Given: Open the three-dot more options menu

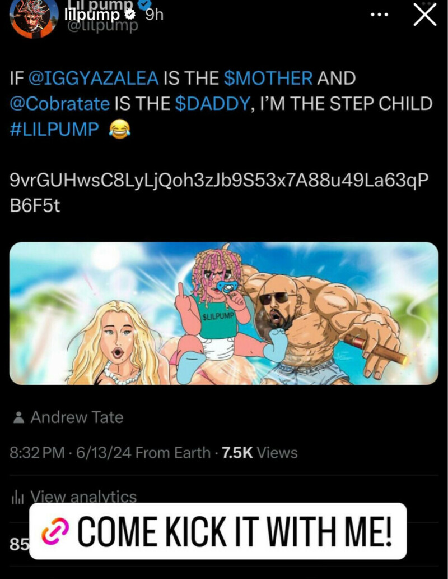Looking at the screenshot, I should 380,15.
